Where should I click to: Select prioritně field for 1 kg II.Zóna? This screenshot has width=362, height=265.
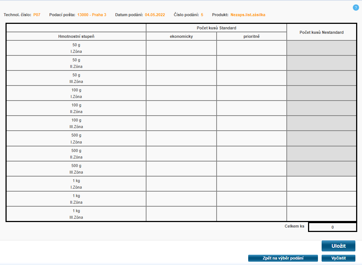251,199
